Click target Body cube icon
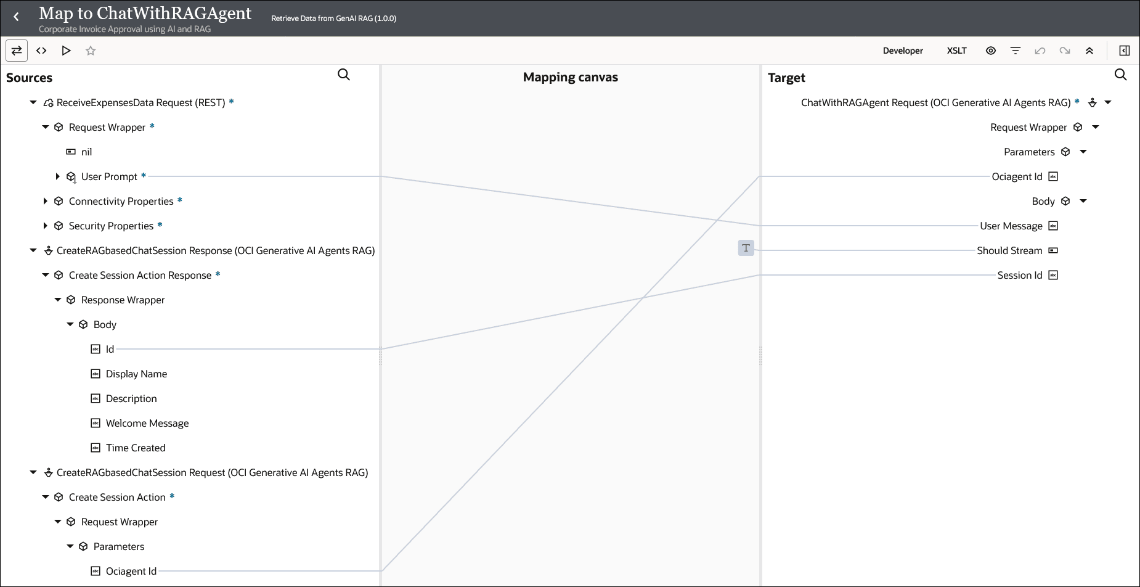The height and width of the screenshot is (587, 1140). pos(1065,201)
